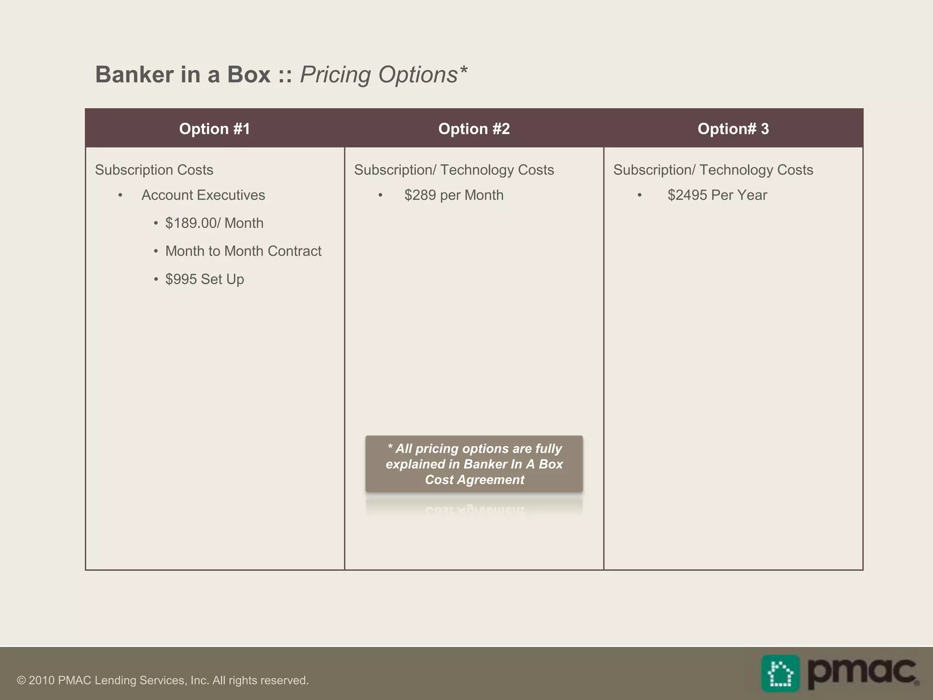Click the '$289 per Month' bullet
Screen dimensions: 933x700
pyautogui.click(x=454, y=195)
